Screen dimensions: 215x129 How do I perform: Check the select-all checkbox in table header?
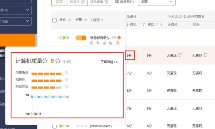[54, 20]
